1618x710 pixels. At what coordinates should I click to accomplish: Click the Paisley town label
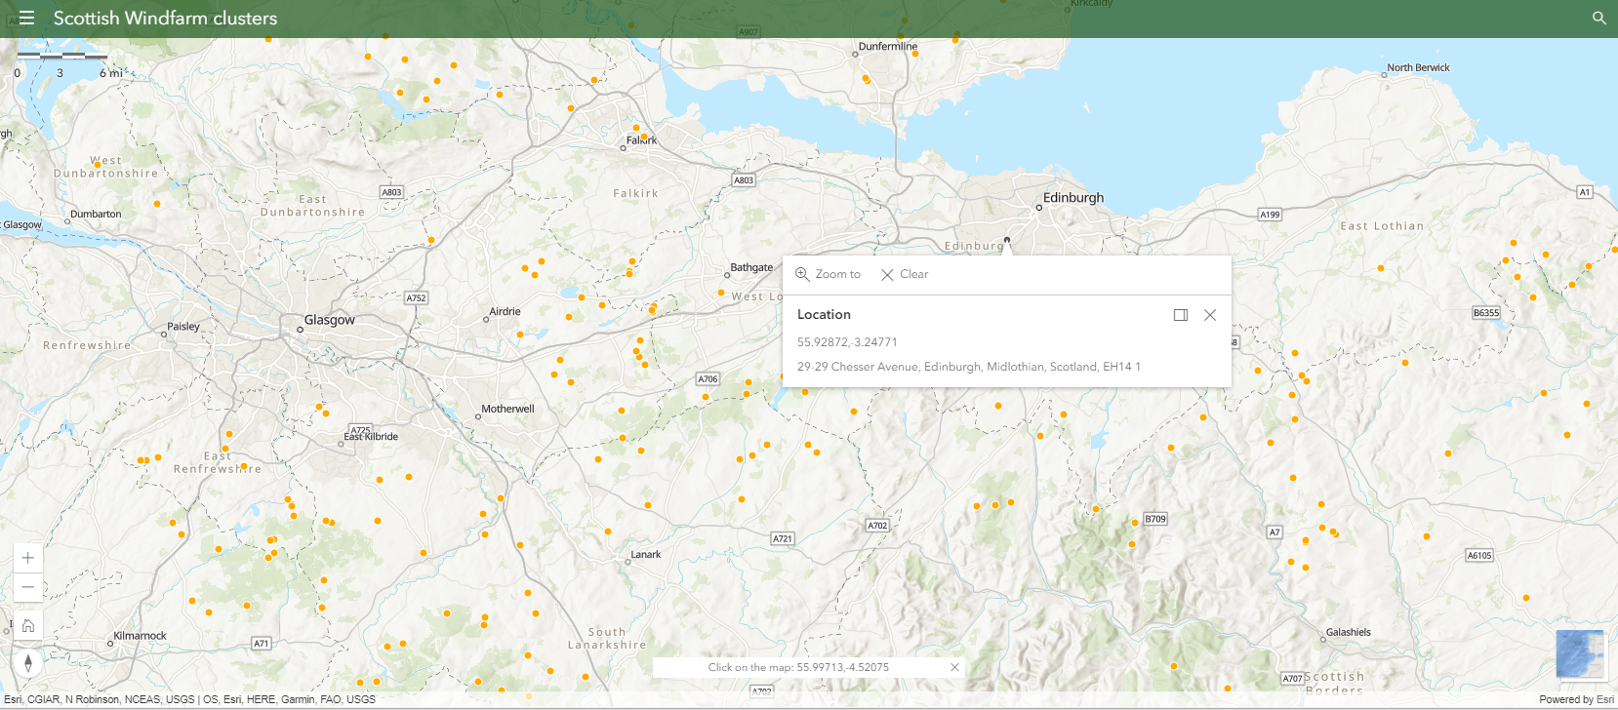point(183,326)
